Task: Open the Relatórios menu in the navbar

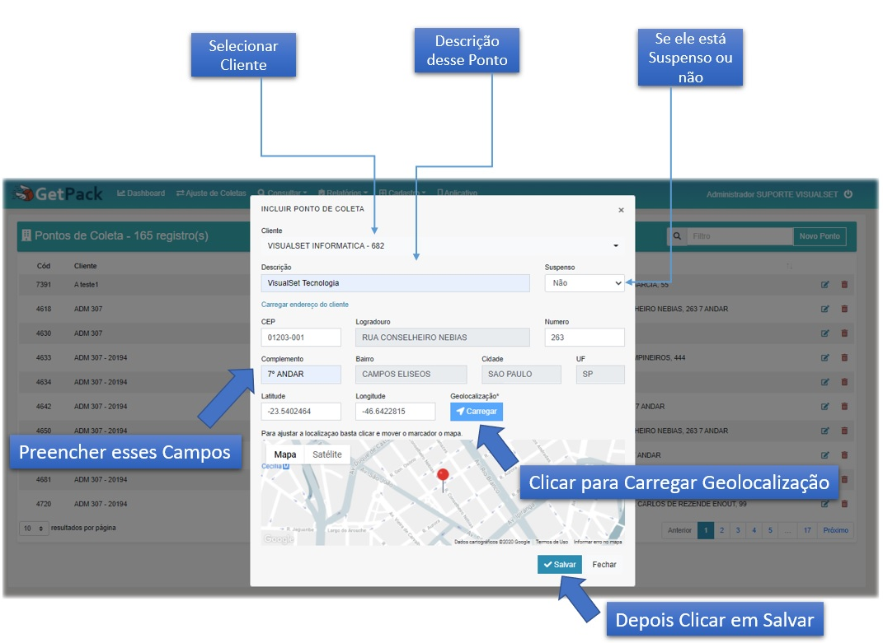Action: click(342, 193)
